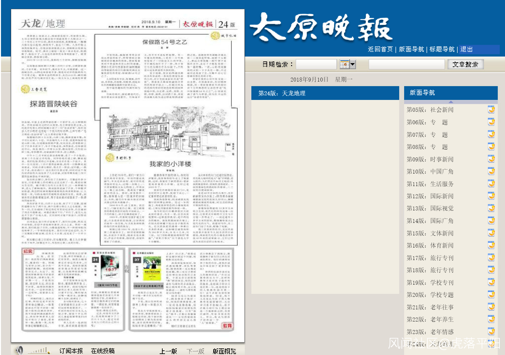Click the icon beside 第06版：专题

(491, 122)
